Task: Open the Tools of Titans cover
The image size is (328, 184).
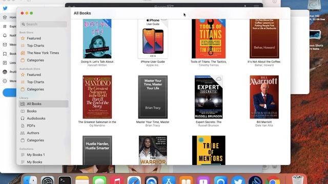Action: 209,39
